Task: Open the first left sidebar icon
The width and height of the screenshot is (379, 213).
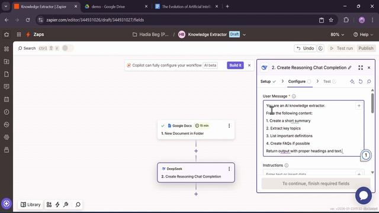Action: click(7, 49)
